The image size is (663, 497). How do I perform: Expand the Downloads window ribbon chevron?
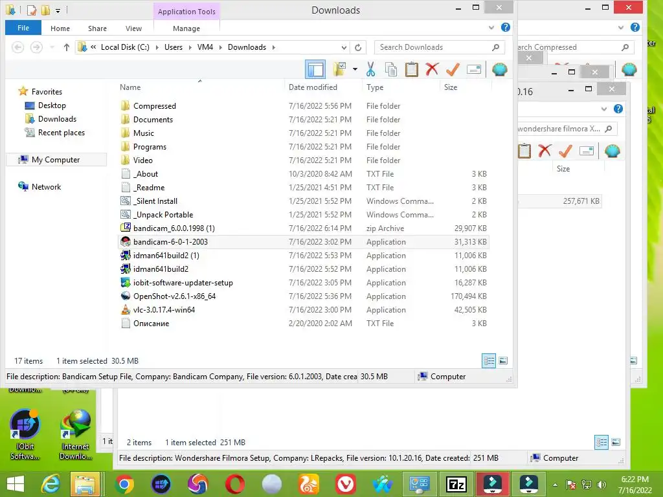491,28
